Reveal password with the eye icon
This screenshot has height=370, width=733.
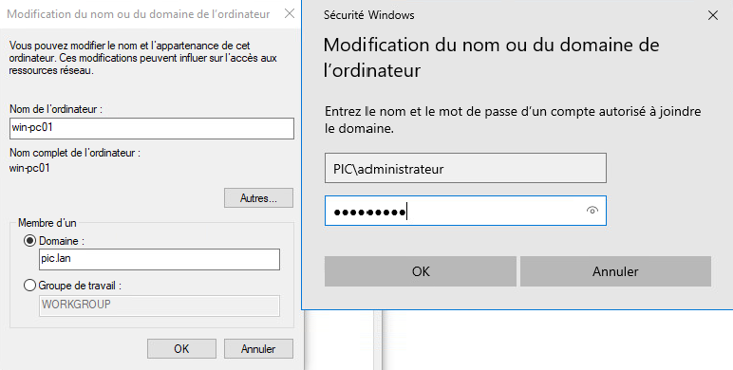point(592,211)
